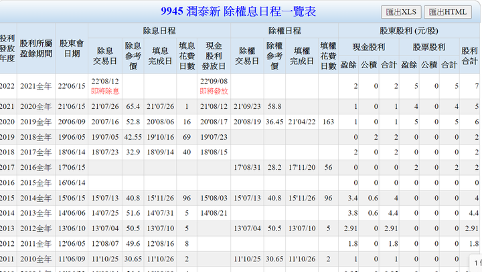Click the 現金股利 sub-header
Viewport: 482px width, 272px height.
[x=369, y=47]
